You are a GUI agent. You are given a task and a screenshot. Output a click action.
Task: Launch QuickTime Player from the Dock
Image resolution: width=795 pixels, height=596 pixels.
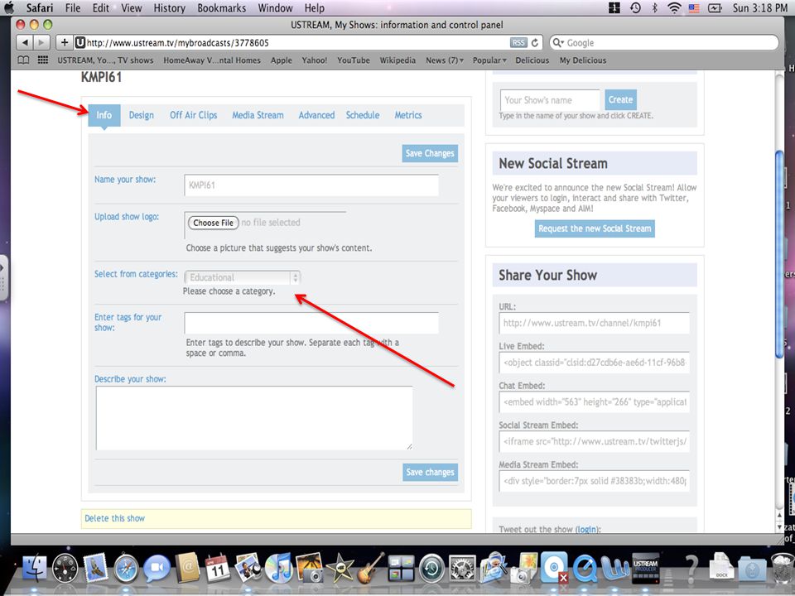coord(585,568)
